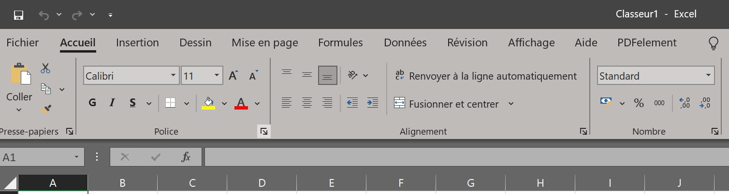Image resolution: width=729 pixels, height=194 pixels.
Task: Click the Format Painter brush icon
Action: (46, 110)
